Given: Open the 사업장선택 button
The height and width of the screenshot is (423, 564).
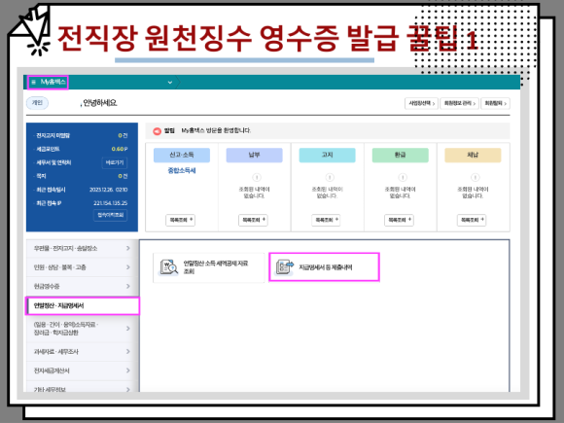Looking at the screenshot, I should [422, 104].
